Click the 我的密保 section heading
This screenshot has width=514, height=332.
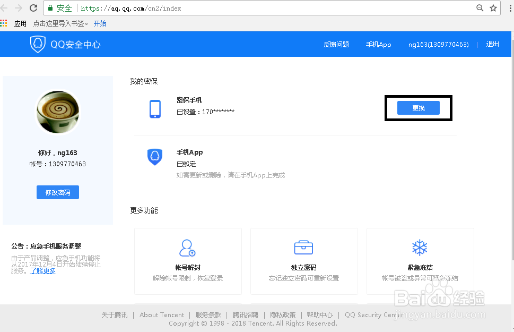(144, 81)
